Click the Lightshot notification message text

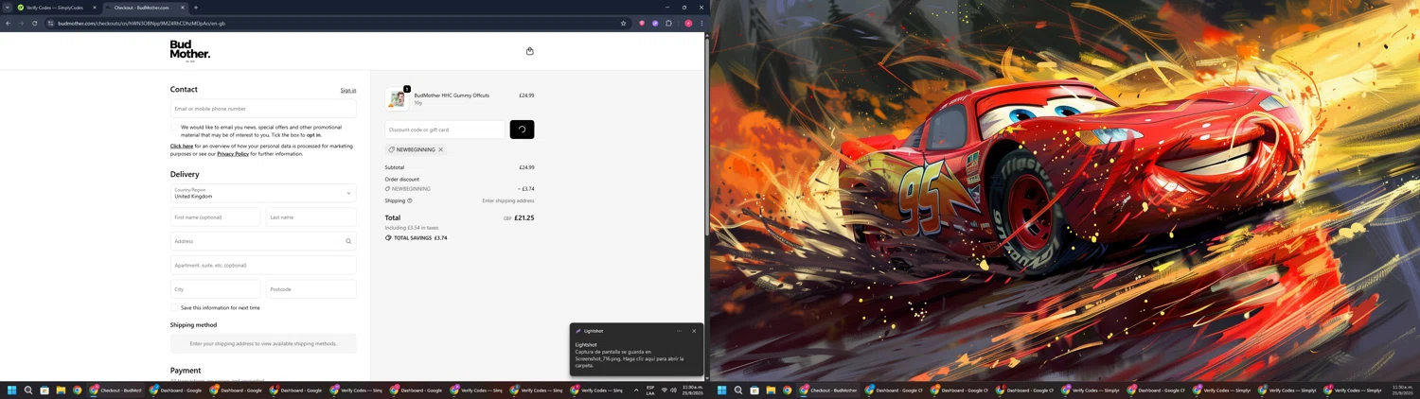pos(629,358)
